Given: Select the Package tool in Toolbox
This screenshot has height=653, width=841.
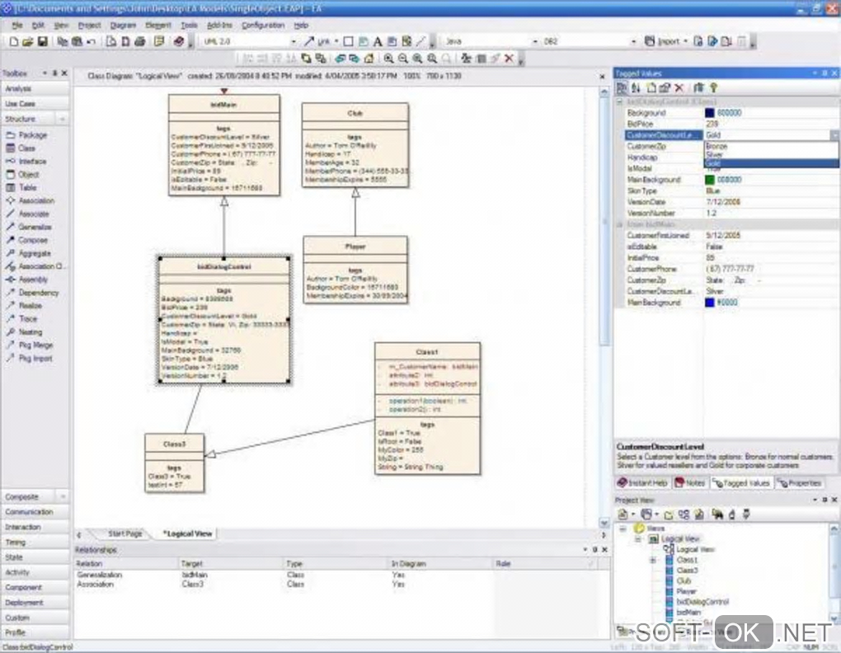Looking at the screenshot, I should pos(27,135).
